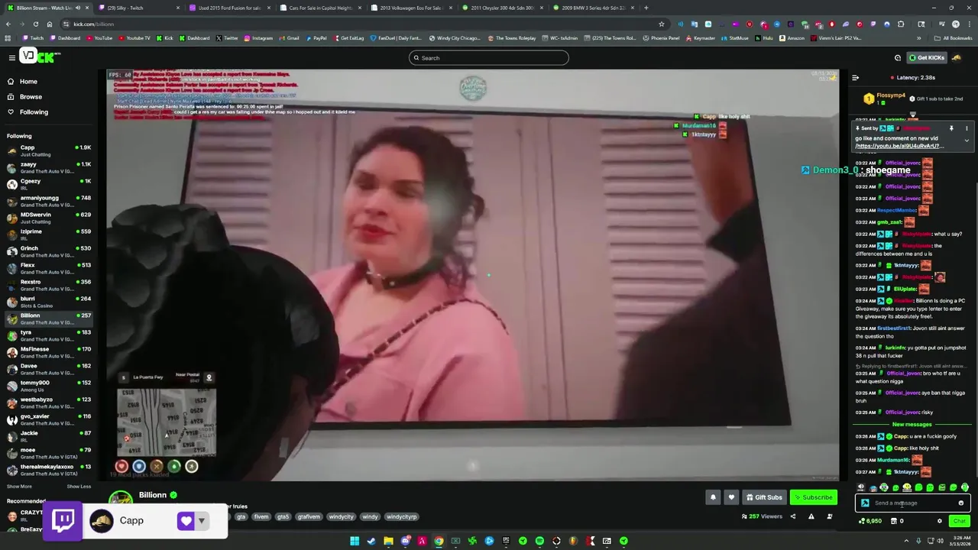
Task: Open a new browser tab
Action: click(646, 8)
